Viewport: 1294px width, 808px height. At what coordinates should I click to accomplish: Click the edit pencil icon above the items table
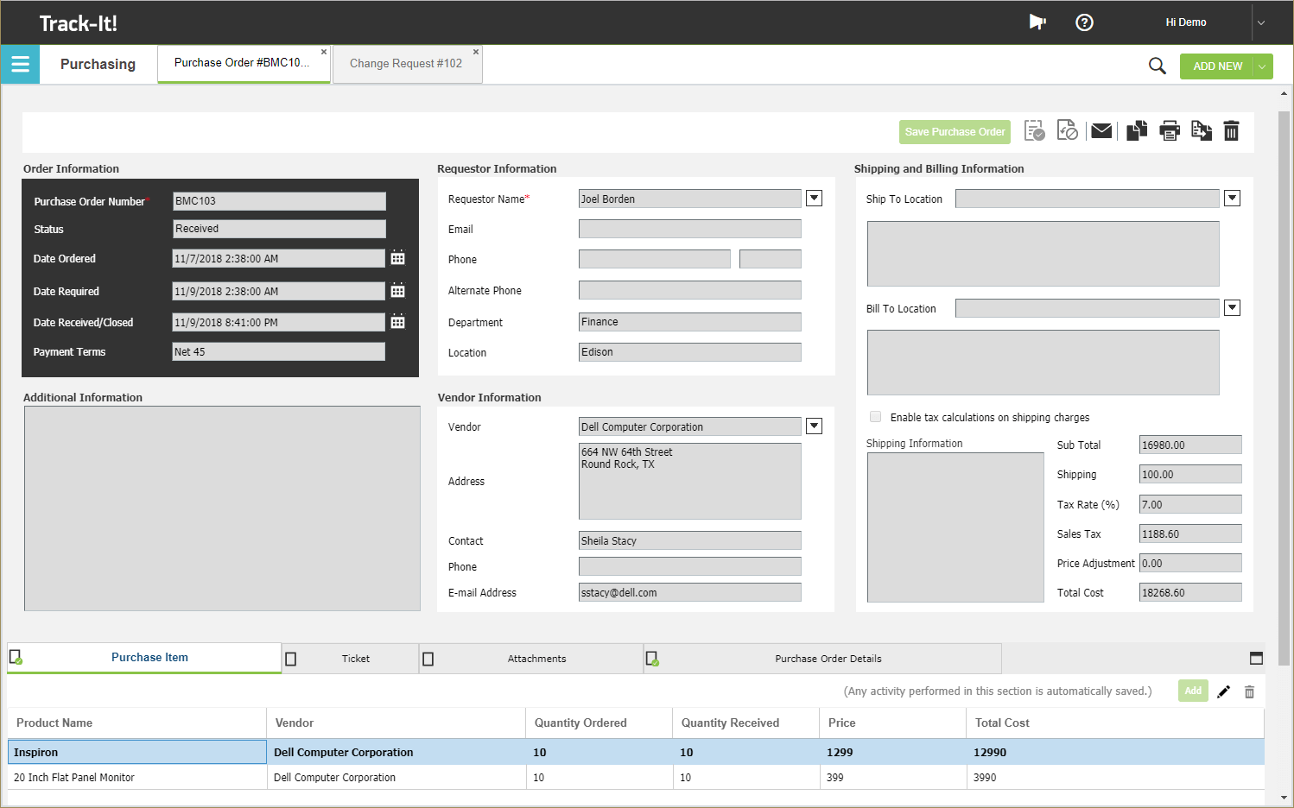(x=1223, y=691)
